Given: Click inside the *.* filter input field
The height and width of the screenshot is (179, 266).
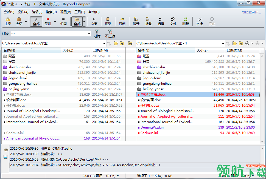Looking at the screenshot, I should pyautogui.click(x=49, y=34).
